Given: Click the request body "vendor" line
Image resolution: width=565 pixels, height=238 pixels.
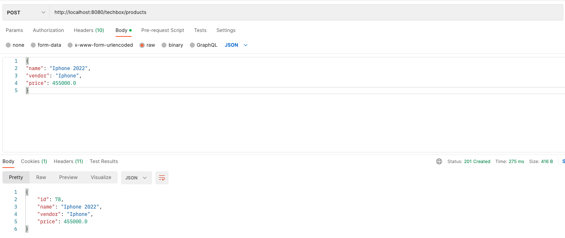Looking at the screenshot, I should pyautogui.click(x=54, y=76).
